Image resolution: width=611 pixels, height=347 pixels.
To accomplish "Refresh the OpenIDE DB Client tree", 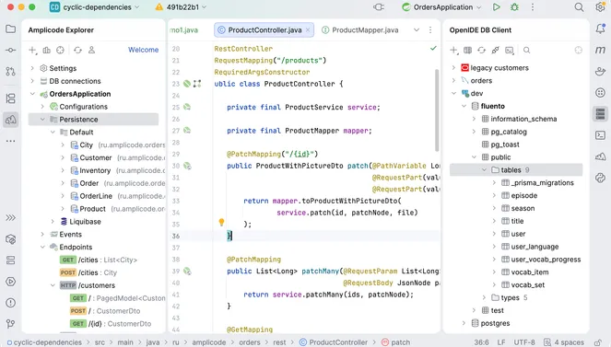I will (x=482, y=50).
